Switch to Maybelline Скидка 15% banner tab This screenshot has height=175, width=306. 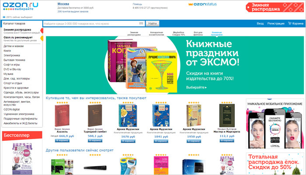click(x=178, y=33)
